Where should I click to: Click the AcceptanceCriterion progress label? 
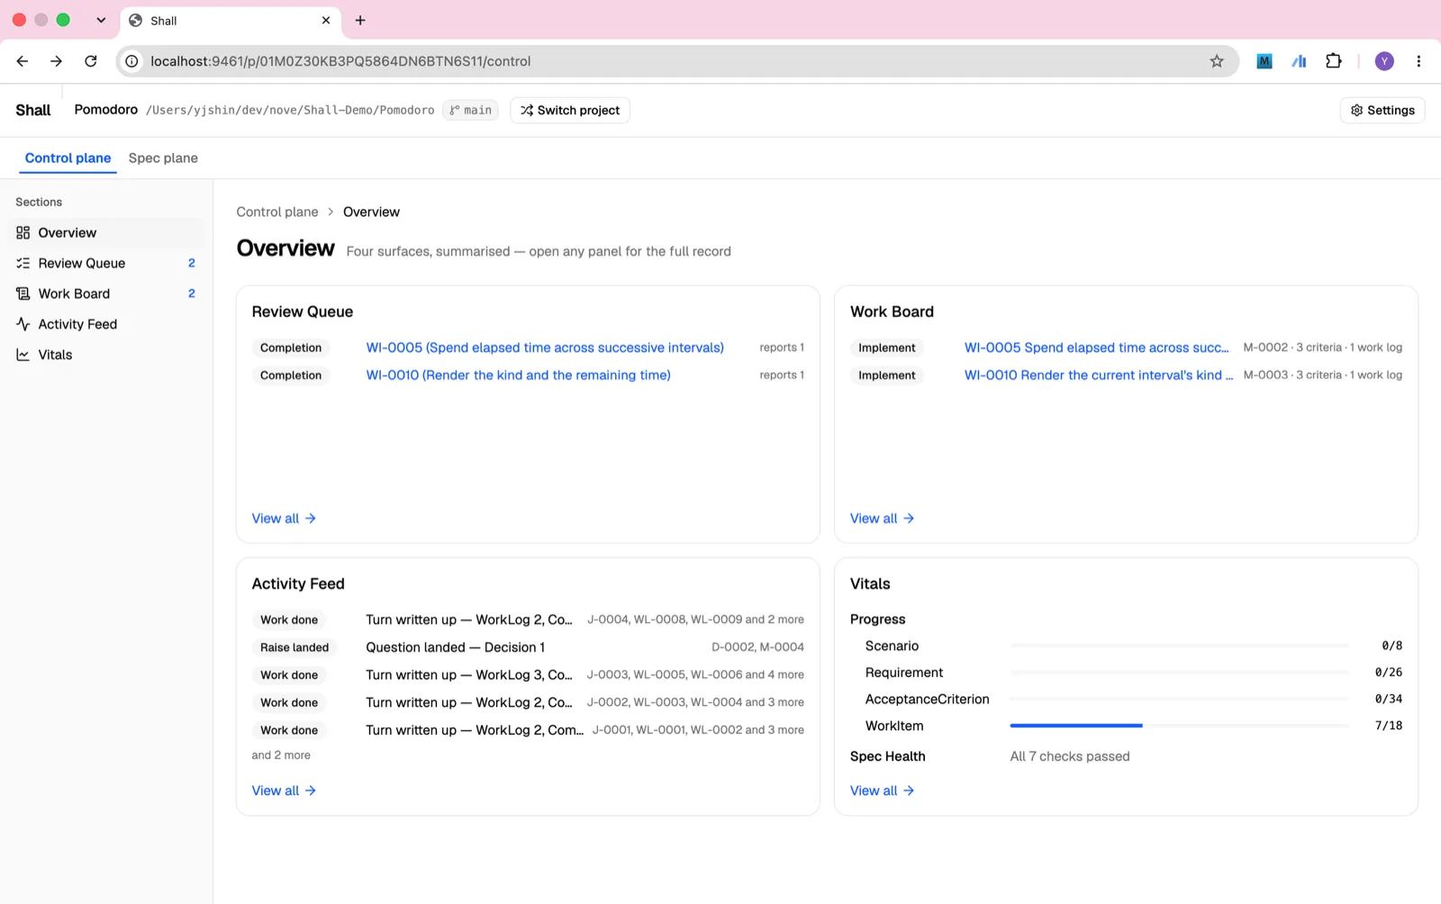pyautogui.click(x=927, y=699)
